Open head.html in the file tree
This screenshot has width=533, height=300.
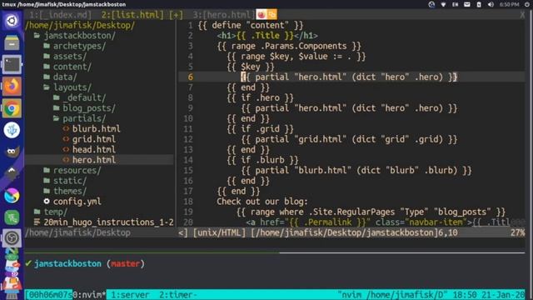[94, 149]
